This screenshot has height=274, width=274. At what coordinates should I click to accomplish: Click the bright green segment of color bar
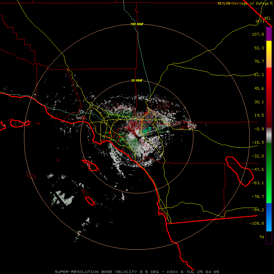269,173
